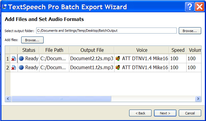Select the Document2.t2s.mp3 output file cell
The height and width of the screenshot is (121, 206).
tap(92, 59)
